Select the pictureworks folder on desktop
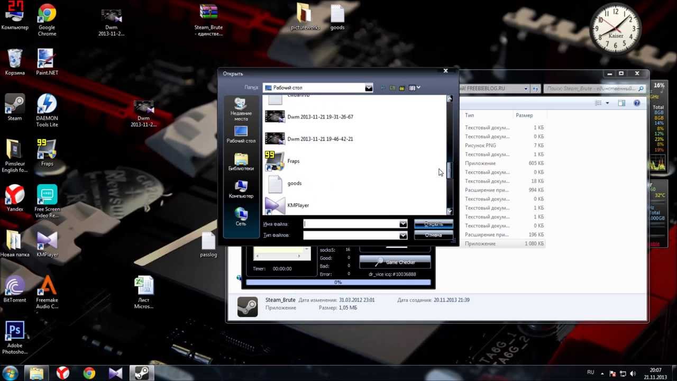677x381 pixels. tap(305, 17)
